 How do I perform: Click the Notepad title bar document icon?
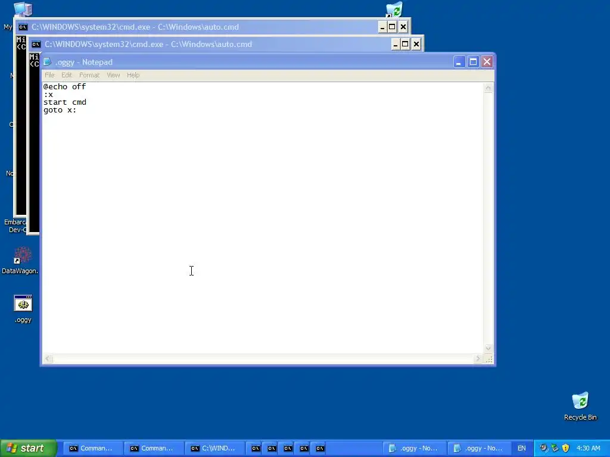(48, 62)
